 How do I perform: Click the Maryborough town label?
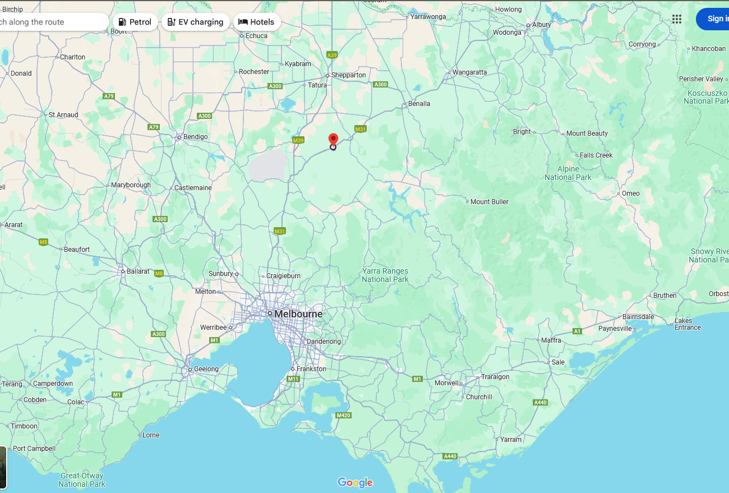(131, 185)
